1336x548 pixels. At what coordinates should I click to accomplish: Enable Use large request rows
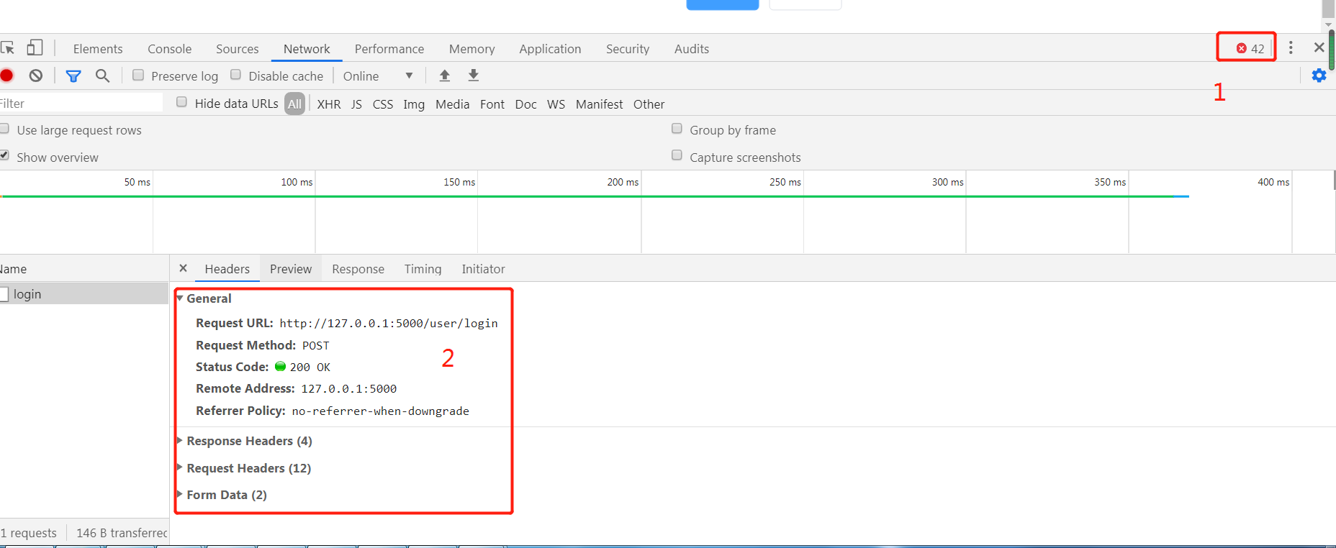point(4,129)
